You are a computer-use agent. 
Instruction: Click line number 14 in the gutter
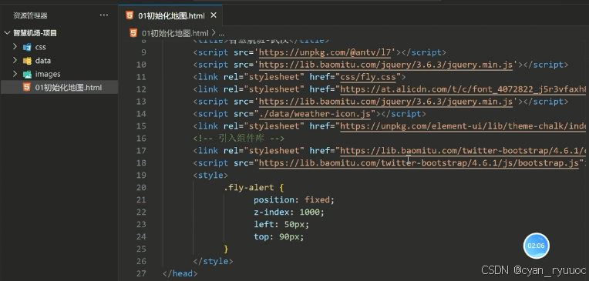point(141,114)
